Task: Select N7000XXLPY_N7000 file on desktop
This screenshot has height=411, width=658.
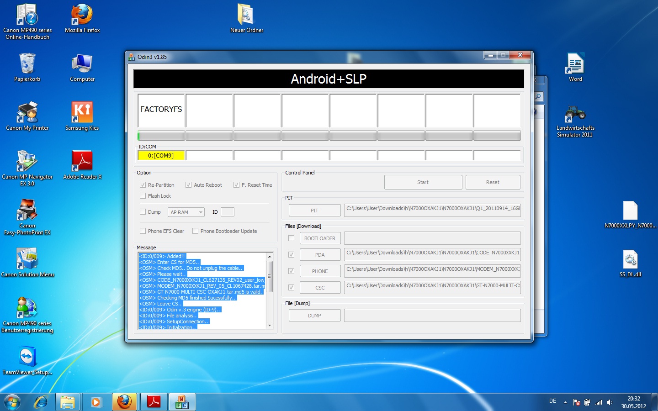Action: pyautogui.click(x=630, y=215)
